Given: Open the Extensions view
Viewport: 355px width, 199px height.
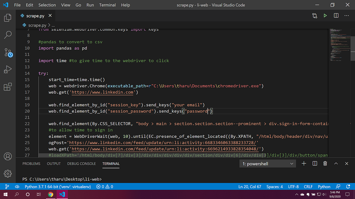Looking at the screenshot, I should 8,87.
